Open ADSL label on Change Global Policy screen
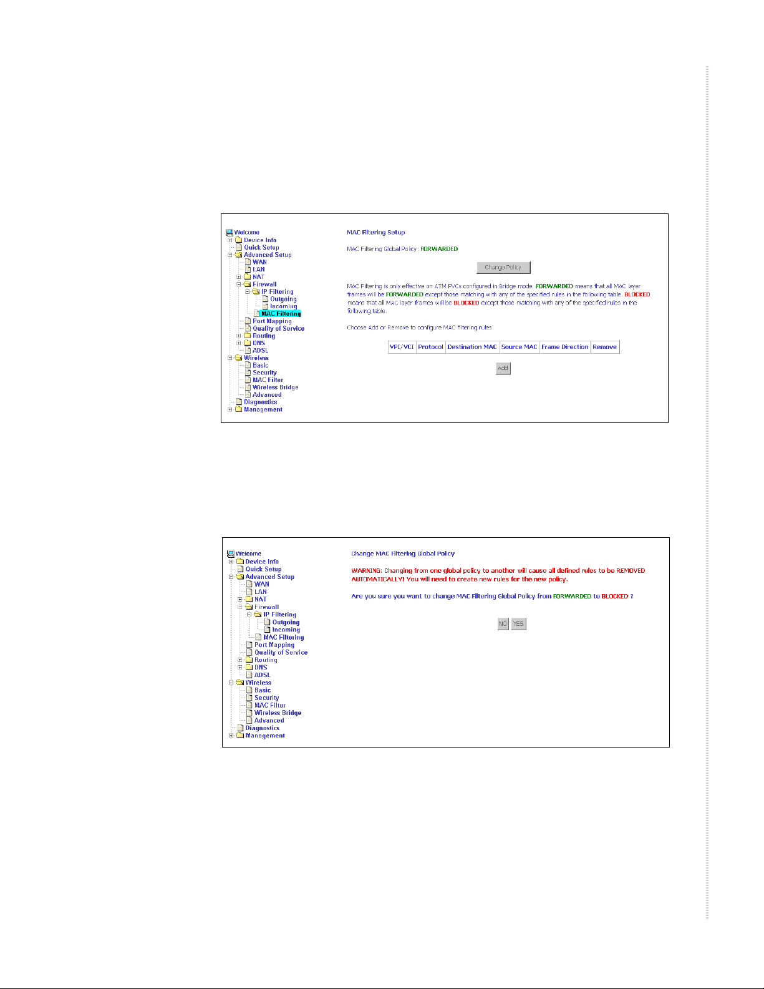Image resolution: width=764 pixels, height=989 pixels. coord(262,675)
